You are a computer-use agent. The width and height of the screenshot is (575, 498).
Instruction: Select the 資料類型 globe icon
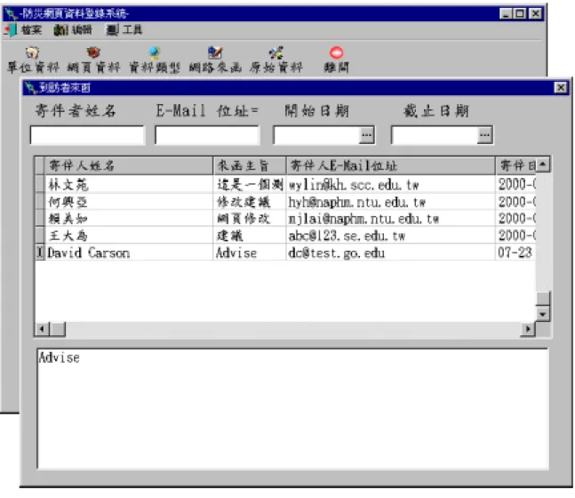click(155, 52)
